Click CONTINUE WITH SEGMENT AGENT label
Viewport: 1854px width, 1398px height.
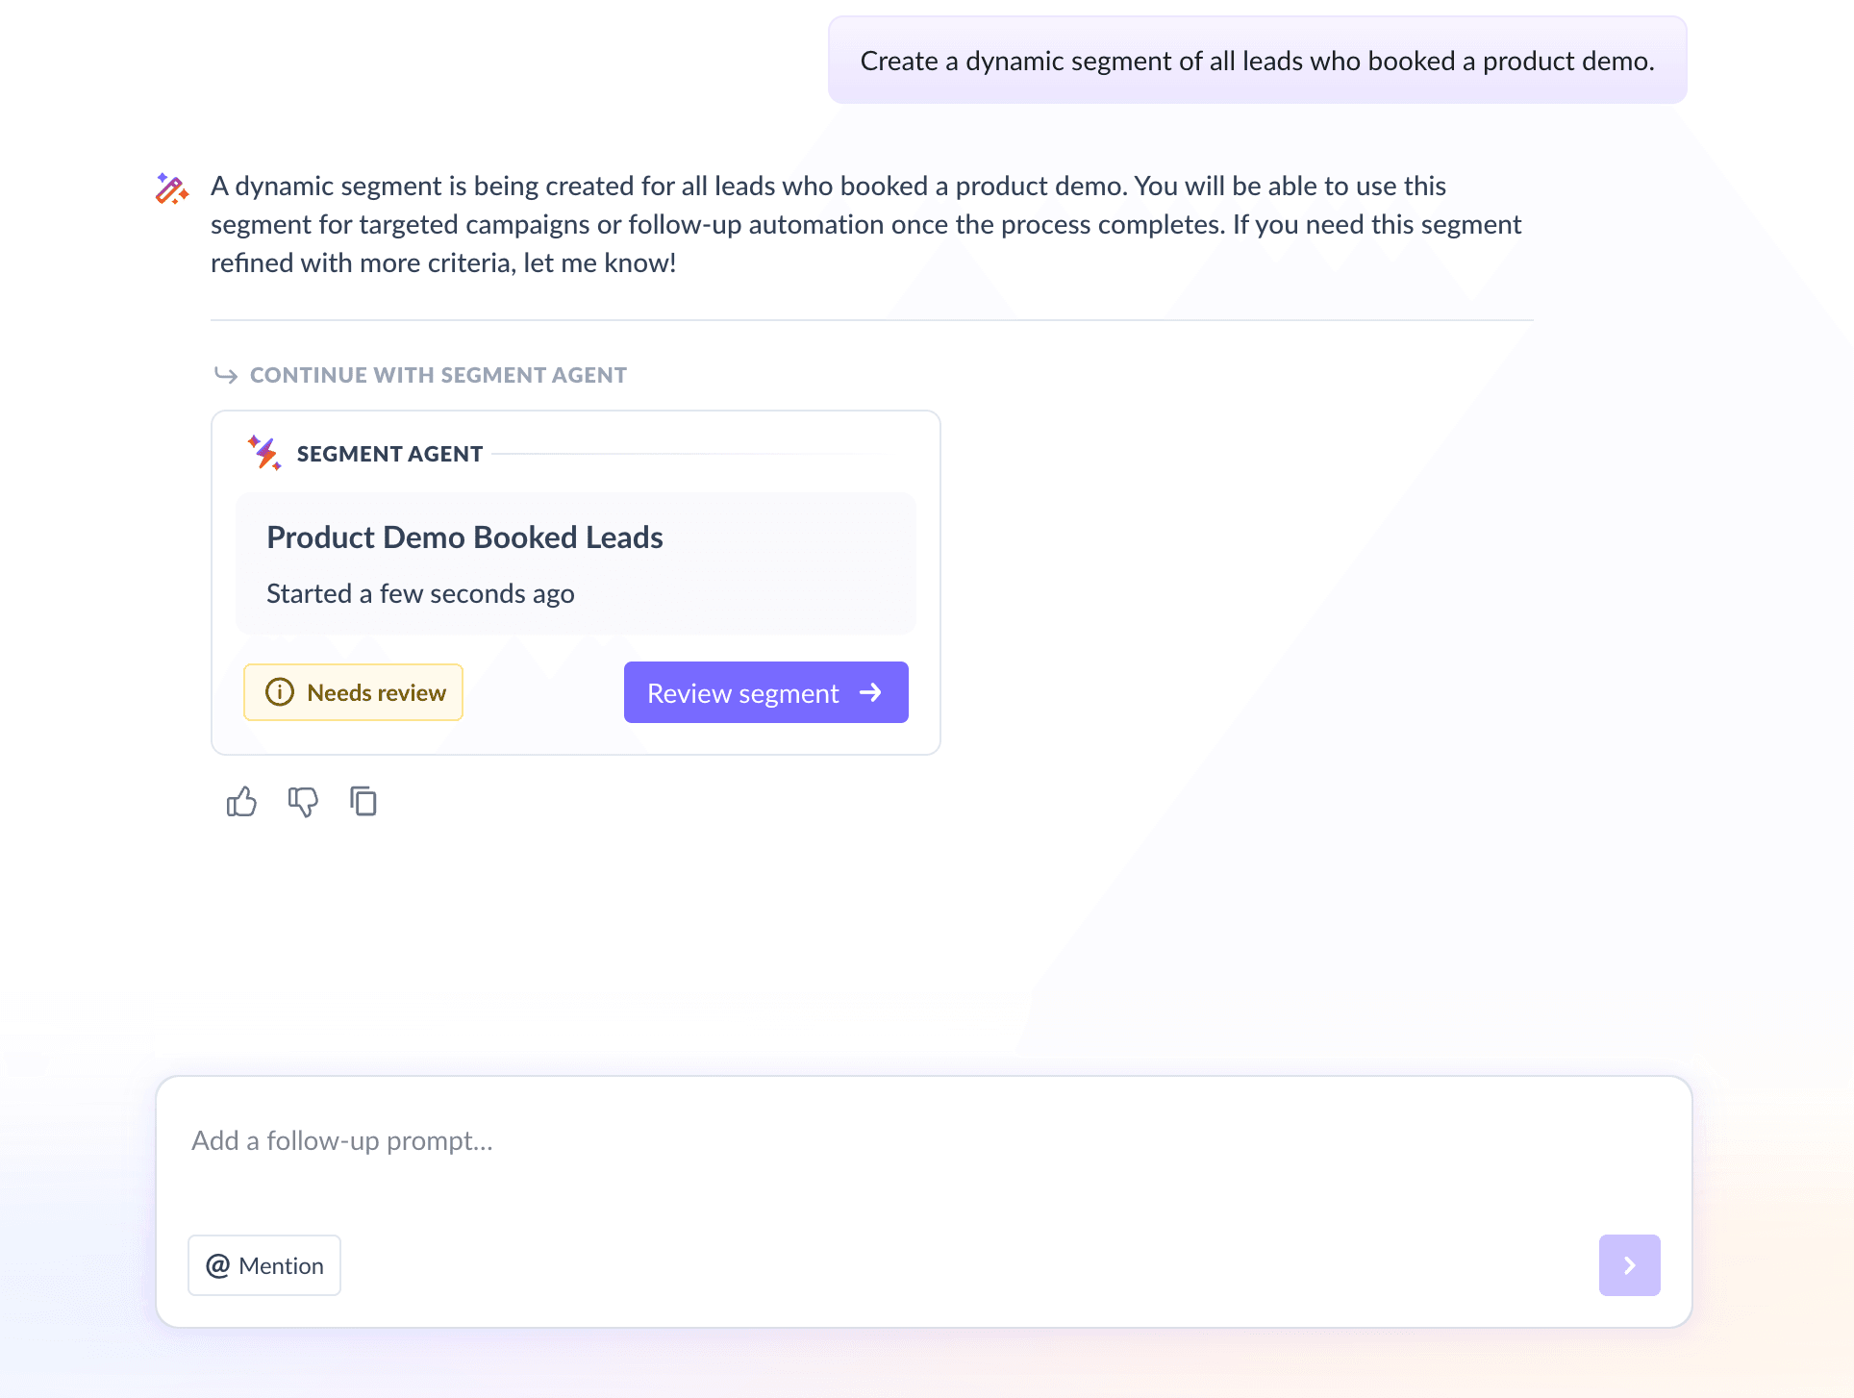coord(438,375)
